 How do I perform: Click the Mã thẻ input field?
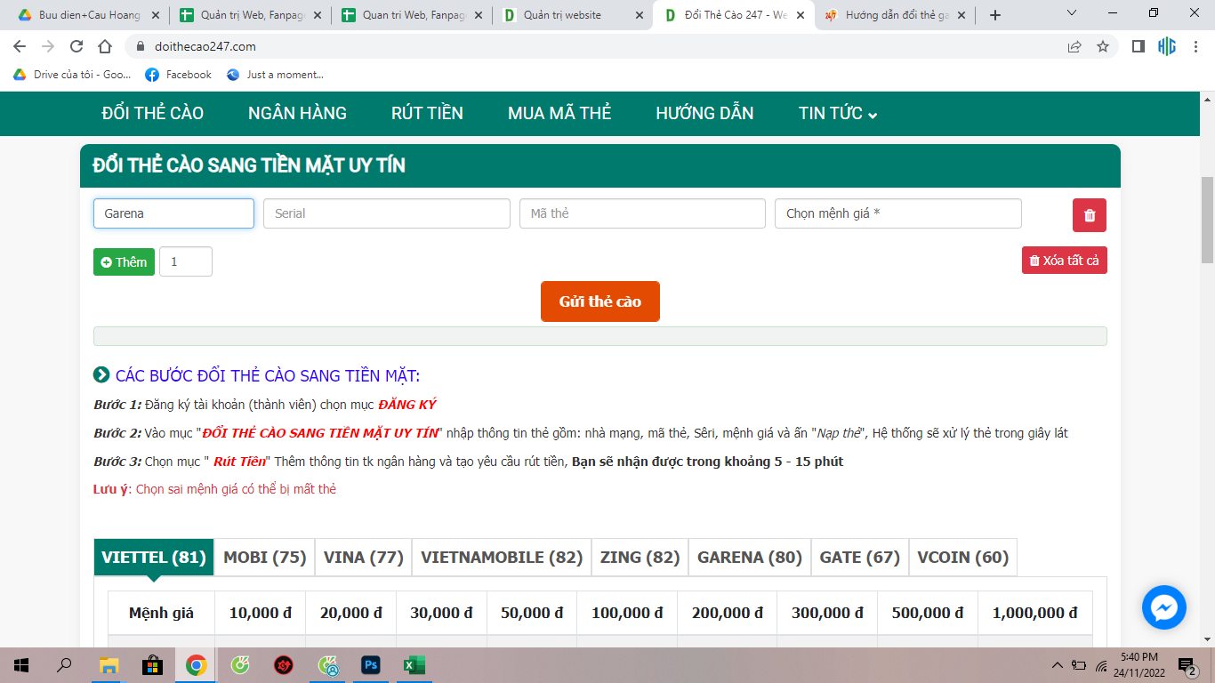[x=642, y=213]
